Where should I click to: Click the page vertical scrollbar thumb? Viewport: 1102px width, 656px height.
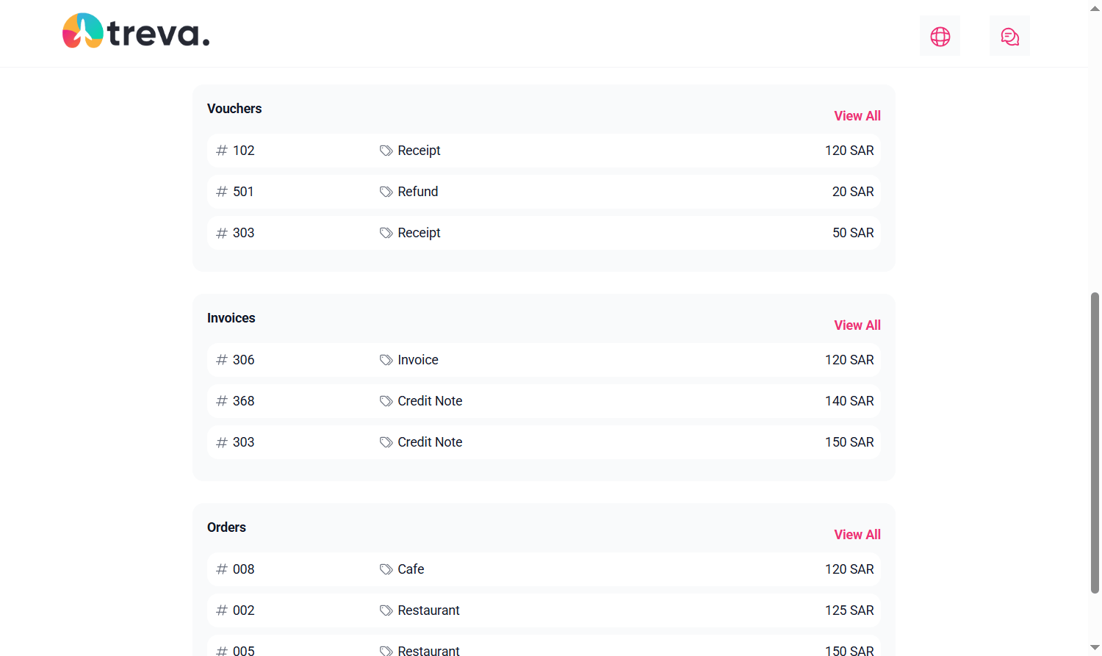[1095, 441]
